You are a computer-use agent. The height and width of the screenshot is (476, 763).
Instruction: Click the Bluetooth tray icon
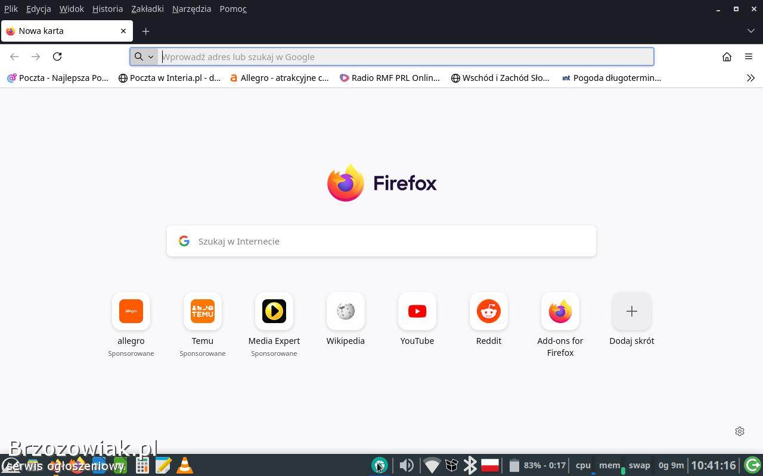click(470, 465)
